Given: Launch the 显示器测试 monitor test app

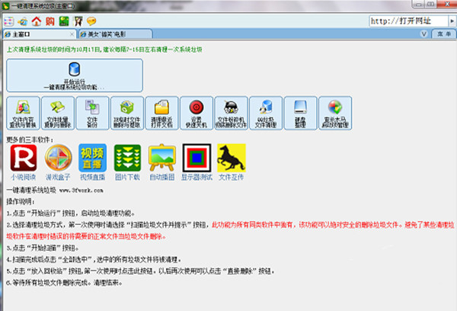Looking at the screenshot, I should point(197,162).
